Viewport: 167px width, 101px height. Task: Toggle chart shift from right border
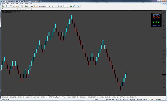coord(67,6)
